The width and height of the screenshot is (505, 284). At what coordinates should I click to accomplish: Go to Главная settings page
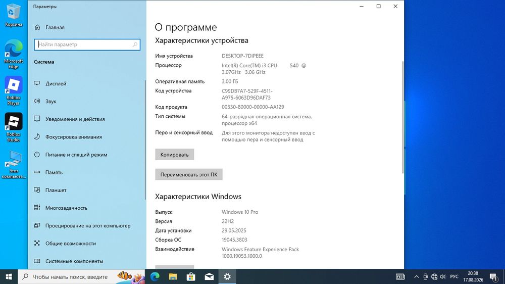pos(87,27)
